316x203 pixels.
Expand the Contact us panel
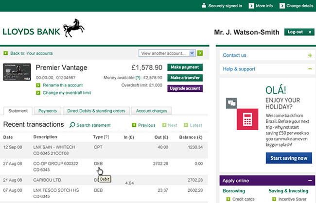pos(310,55)
